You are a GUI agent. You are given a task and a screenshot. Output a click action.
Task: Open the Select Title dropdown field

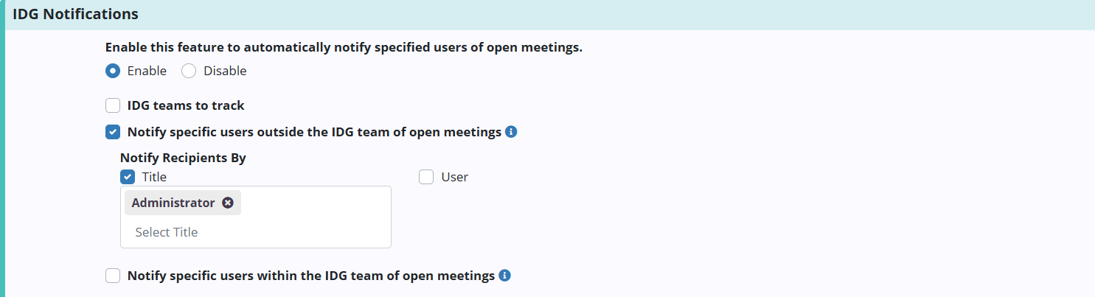(255, 232)
